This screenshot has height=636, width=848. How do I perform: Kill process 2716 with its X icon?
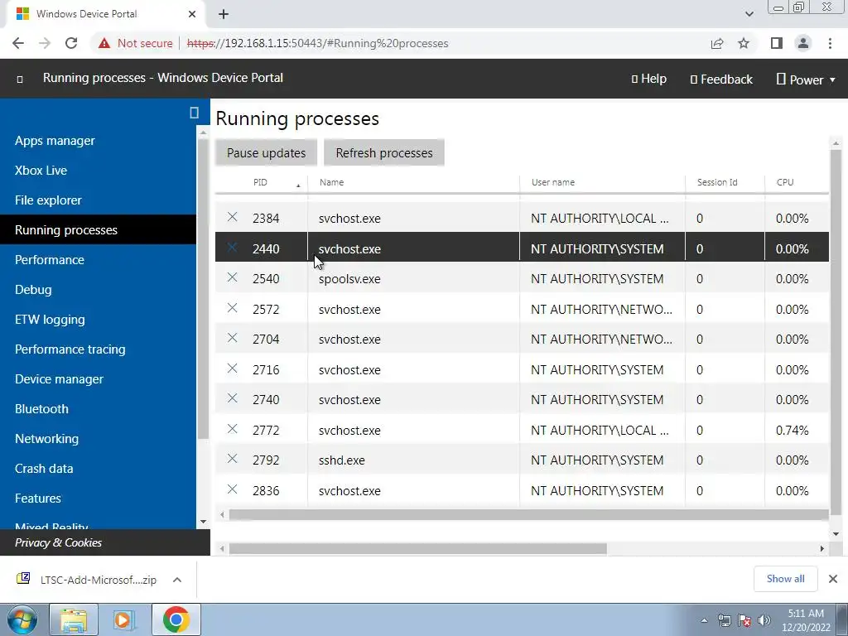[232, 369]
